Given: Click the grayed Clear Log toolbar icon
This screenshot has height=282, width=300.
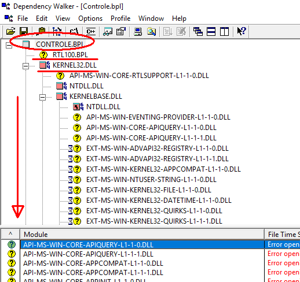Looking at the screenshot, I should [x=181, y=31].
